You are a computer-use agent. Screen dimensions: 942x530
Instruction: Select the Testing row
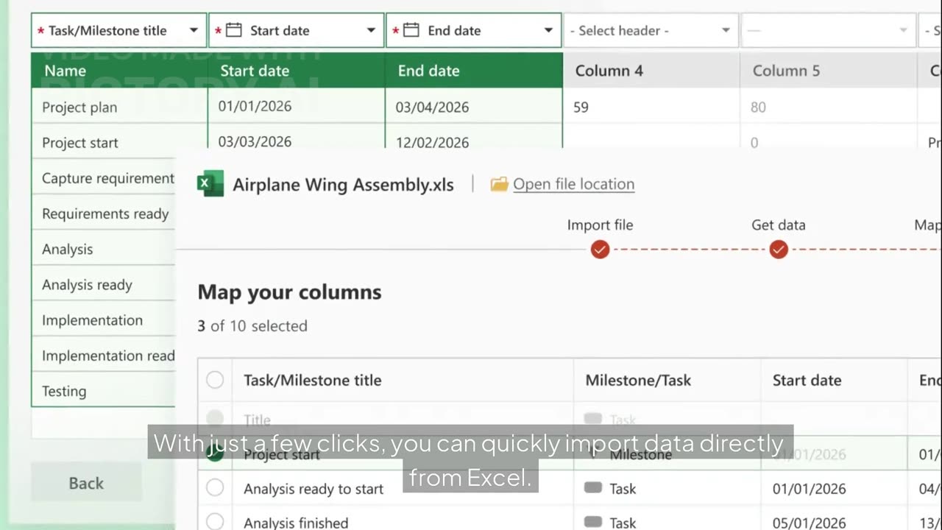pyautogui.click(x=104, y=390)
